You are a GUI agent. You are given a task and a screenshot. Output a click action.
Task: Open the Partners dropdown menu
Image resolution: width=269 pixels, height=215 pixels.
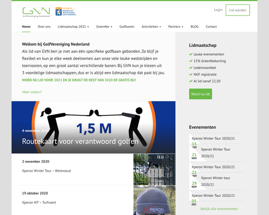point(176,26)
